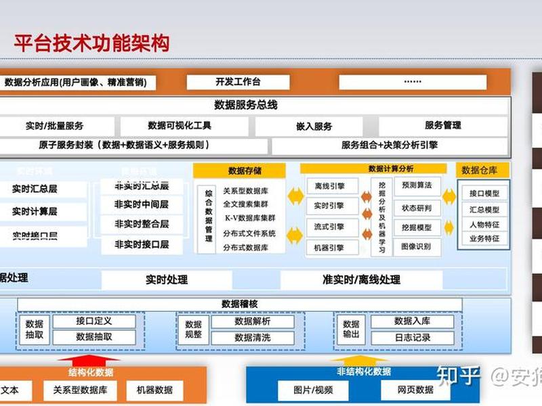Select 分布式数据库 entry

pyautogui.click(x=245, y=248)
